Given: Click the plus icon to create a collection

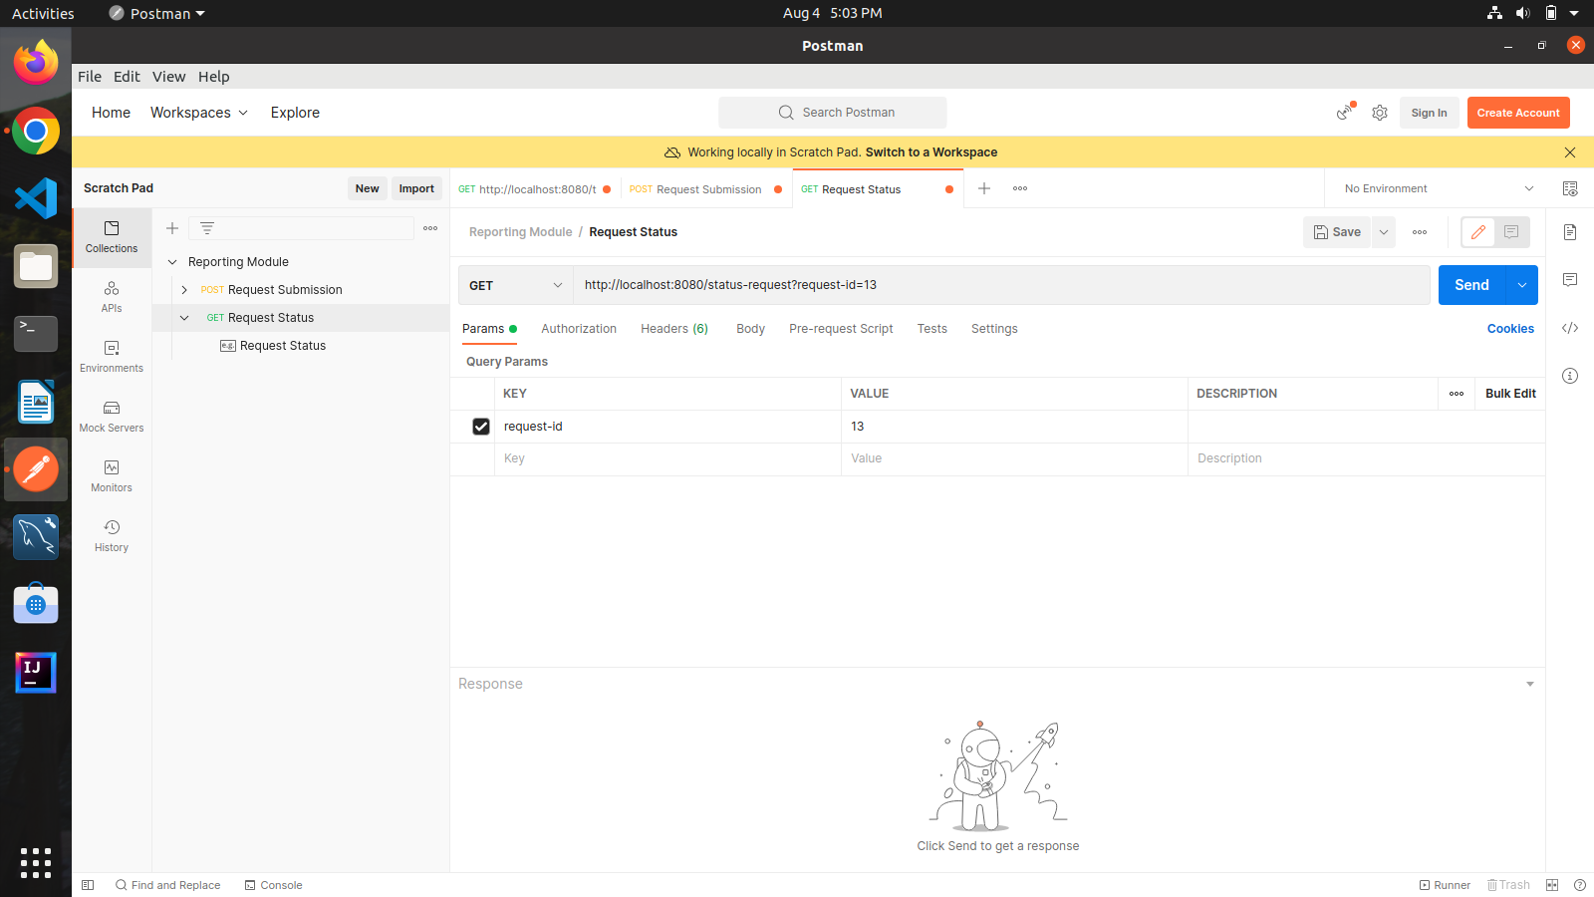Looking at the screenshot, I should coord(172,228).
